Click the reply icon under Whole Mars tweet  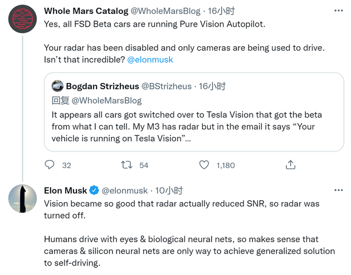50,165
